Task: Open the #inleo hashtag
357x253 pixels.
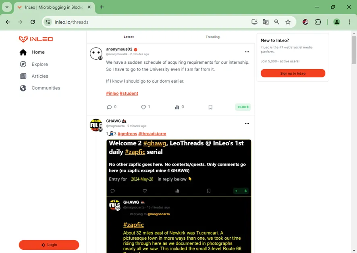Action: [x=112, y=93]
